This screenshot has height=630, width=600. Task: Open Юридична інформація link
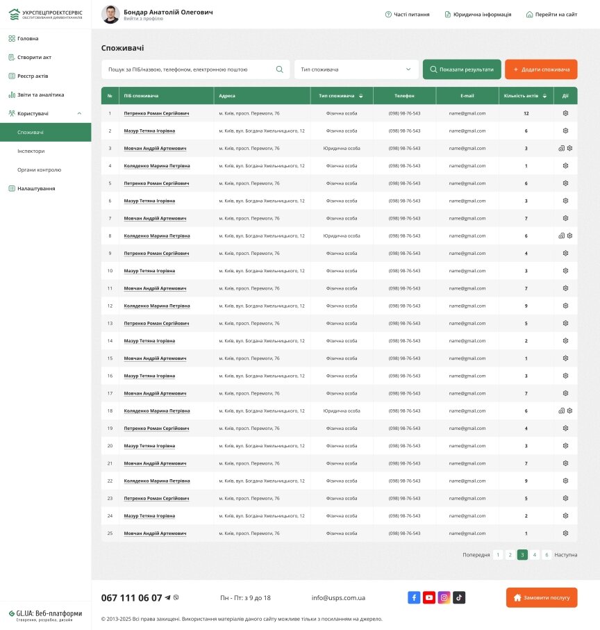478,15
